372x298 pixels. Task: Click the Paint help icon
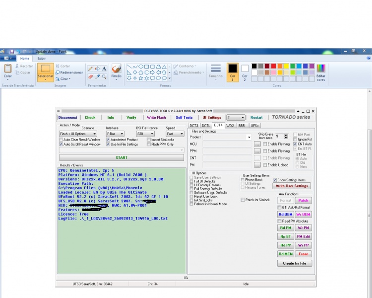click(369, 58)
